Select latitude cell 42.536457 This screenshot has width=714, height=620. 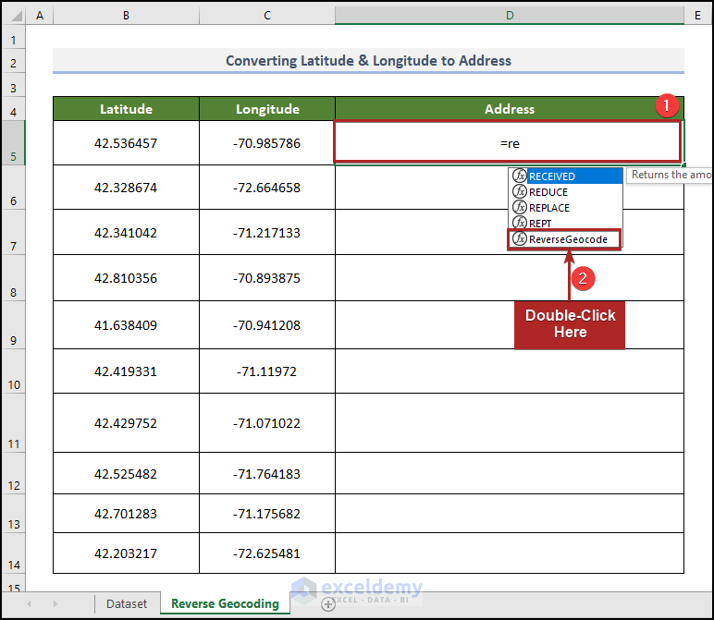click(x=126, y=143)
